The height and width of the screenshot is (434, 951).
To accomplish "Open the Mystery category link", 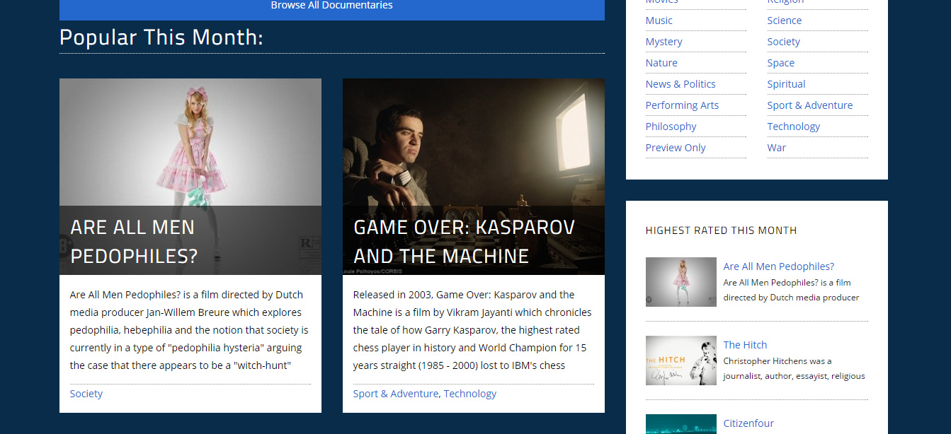I will pyautogui.click(x=664, y=42).
